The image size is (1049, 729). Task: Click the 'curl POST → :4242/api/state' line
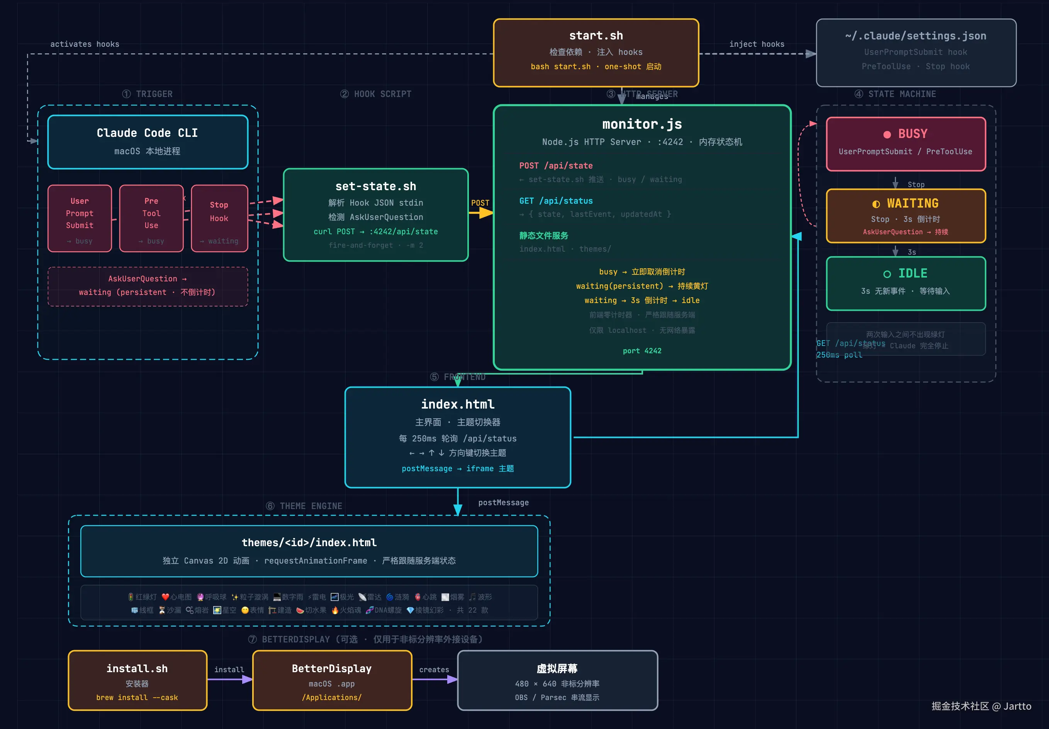[x=375, y=232]
